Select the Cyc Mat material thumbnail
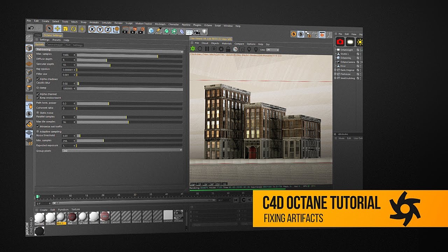 click(83, 217)
